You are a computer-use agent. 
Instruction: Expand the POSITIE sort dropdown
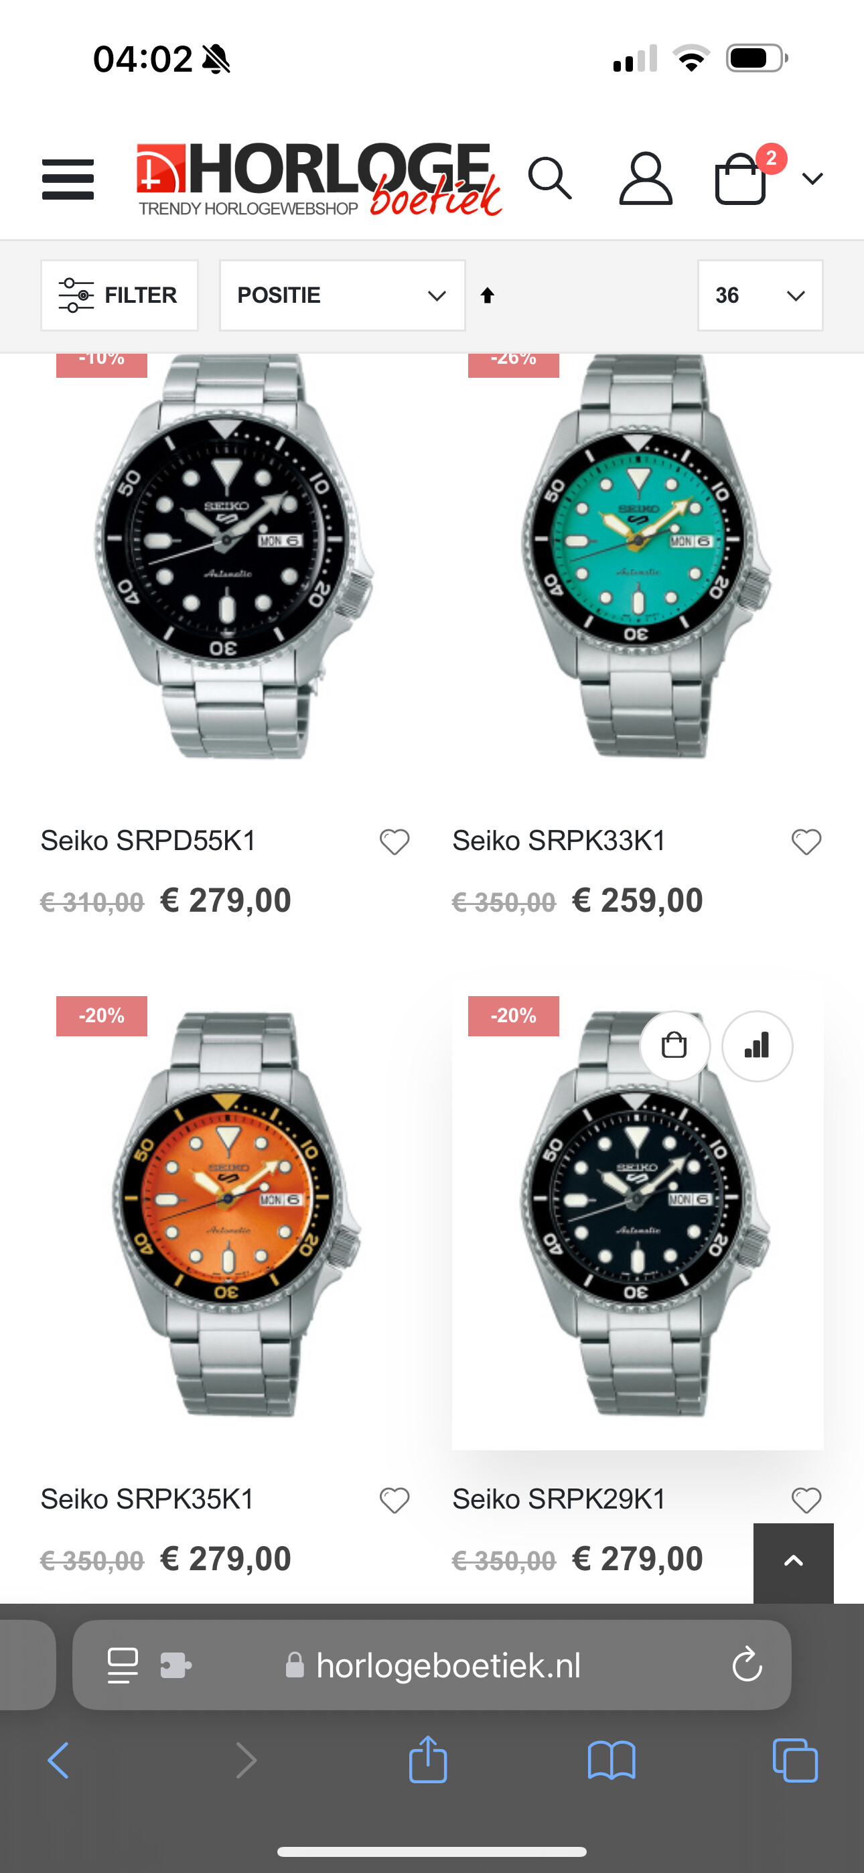pyautogui.click(x=342, y=295)
